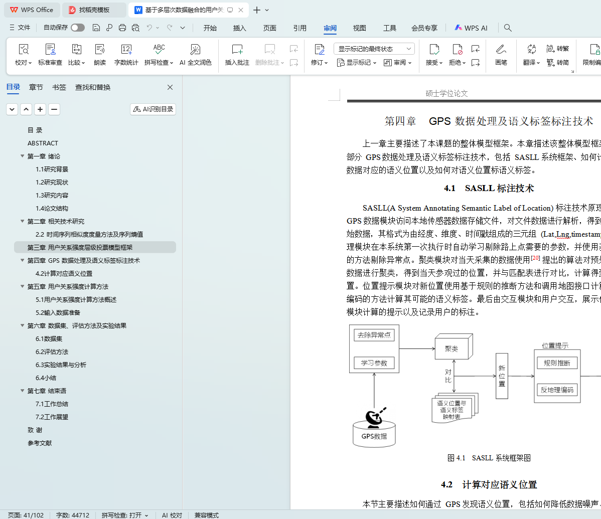601x519 pixels.
Task: Click the AI识别目录 button
Action: 153,109
